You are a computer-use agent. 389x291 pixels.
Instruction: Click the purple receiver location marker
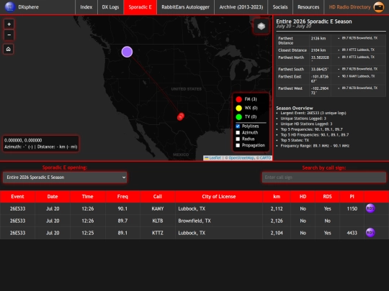(127, 52)
